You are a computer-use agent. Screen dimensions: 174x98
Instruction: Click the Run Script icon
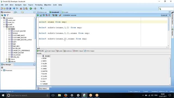click(41, 15)
